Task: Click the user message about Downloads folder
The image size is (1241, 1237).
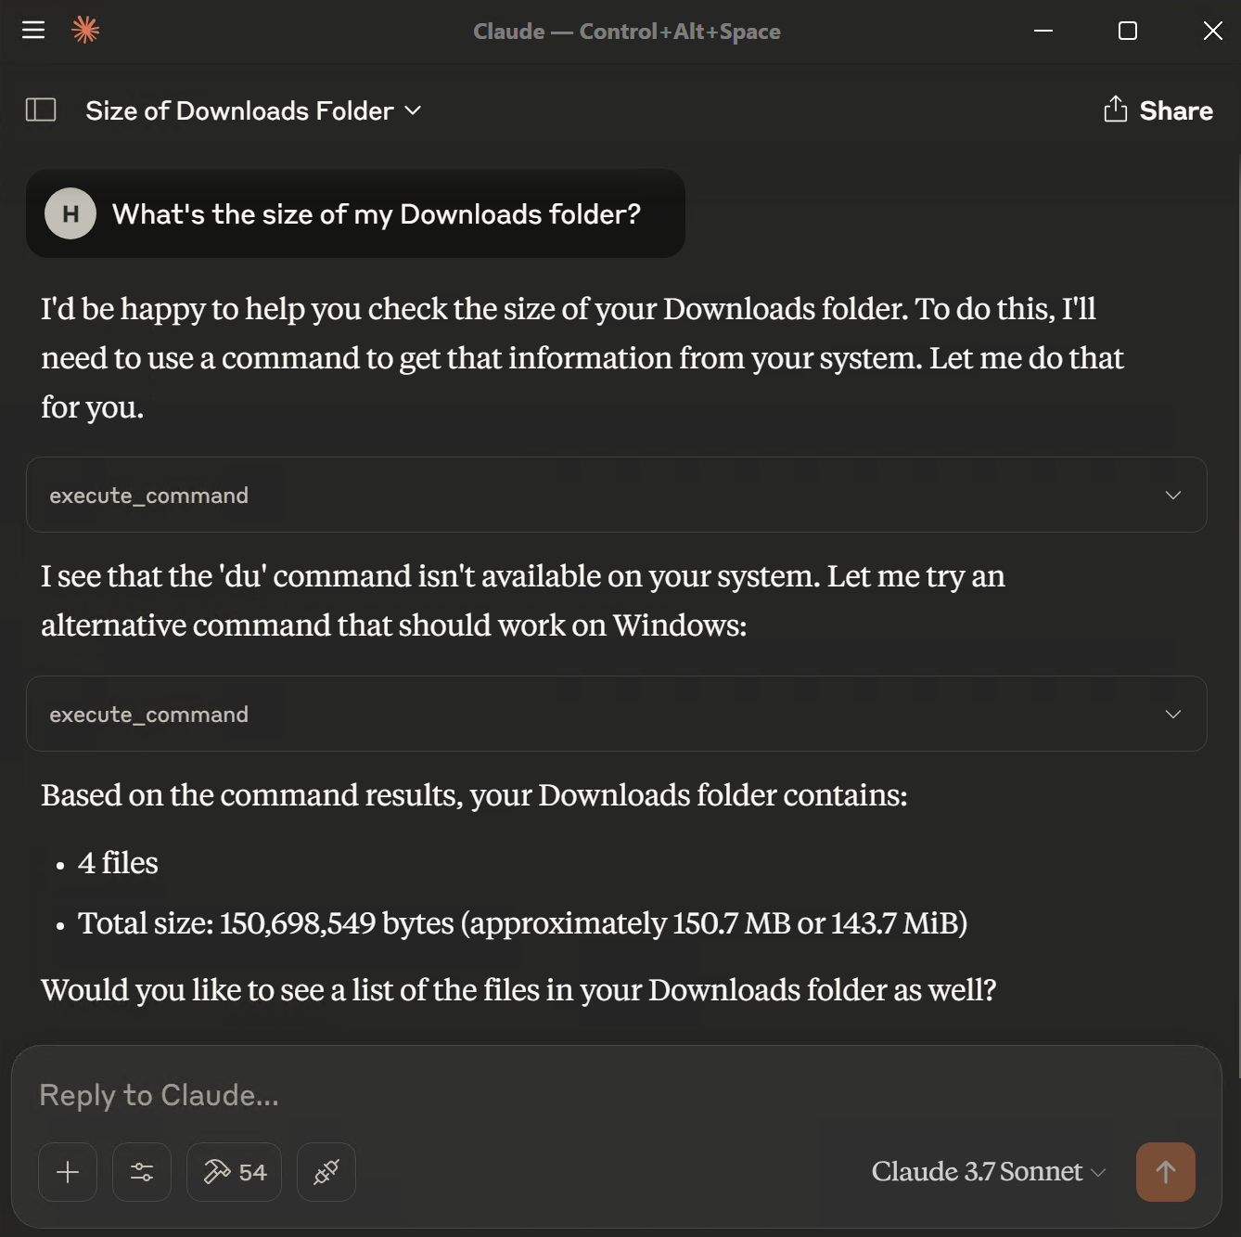Action: [376, 214]
